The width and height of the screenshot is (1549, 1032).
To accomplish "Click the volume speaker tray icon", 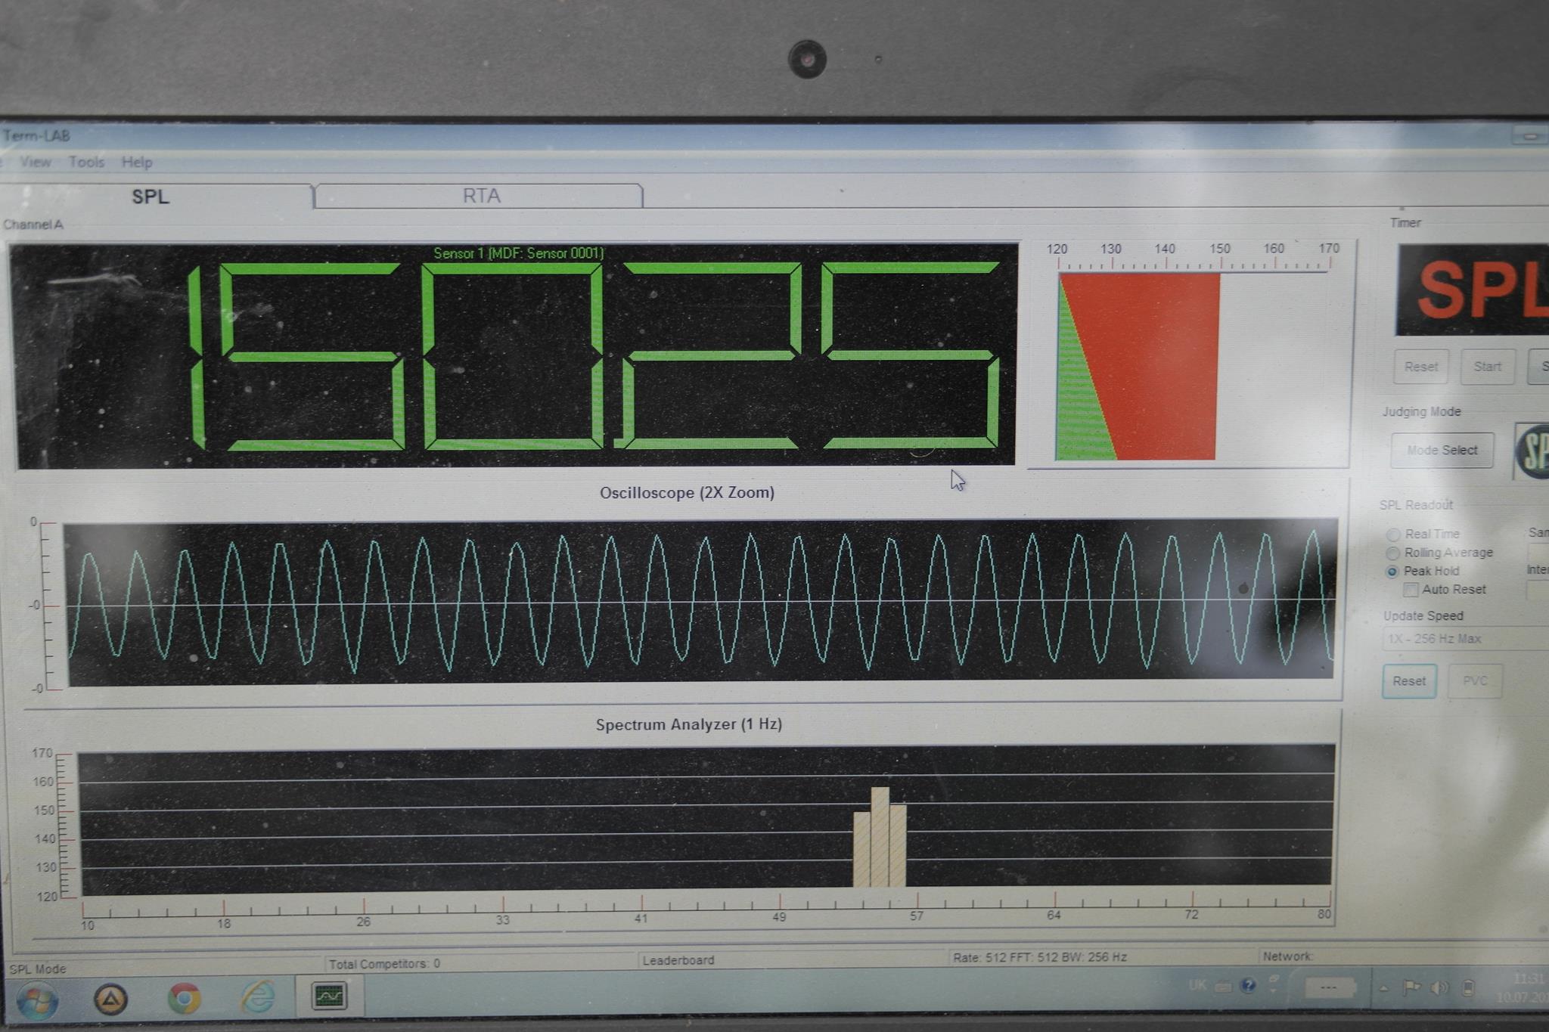I will [1439, 987].
